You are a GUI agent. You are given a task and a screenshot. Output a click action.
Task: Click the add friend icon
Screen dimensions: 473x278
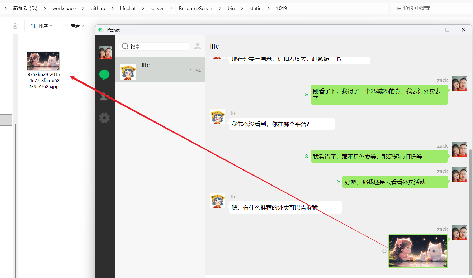[197, 46]
